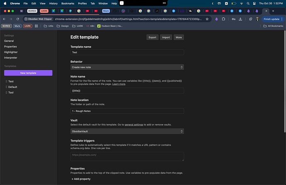
Task: Click the browser forward arrow
Action: [x=11, y=19]
